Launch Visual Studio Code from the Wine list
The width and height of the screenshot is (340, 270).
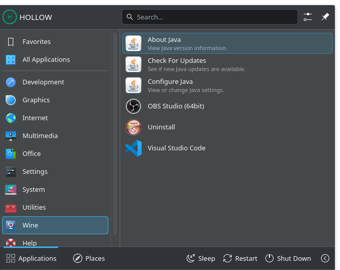[227, 148]
